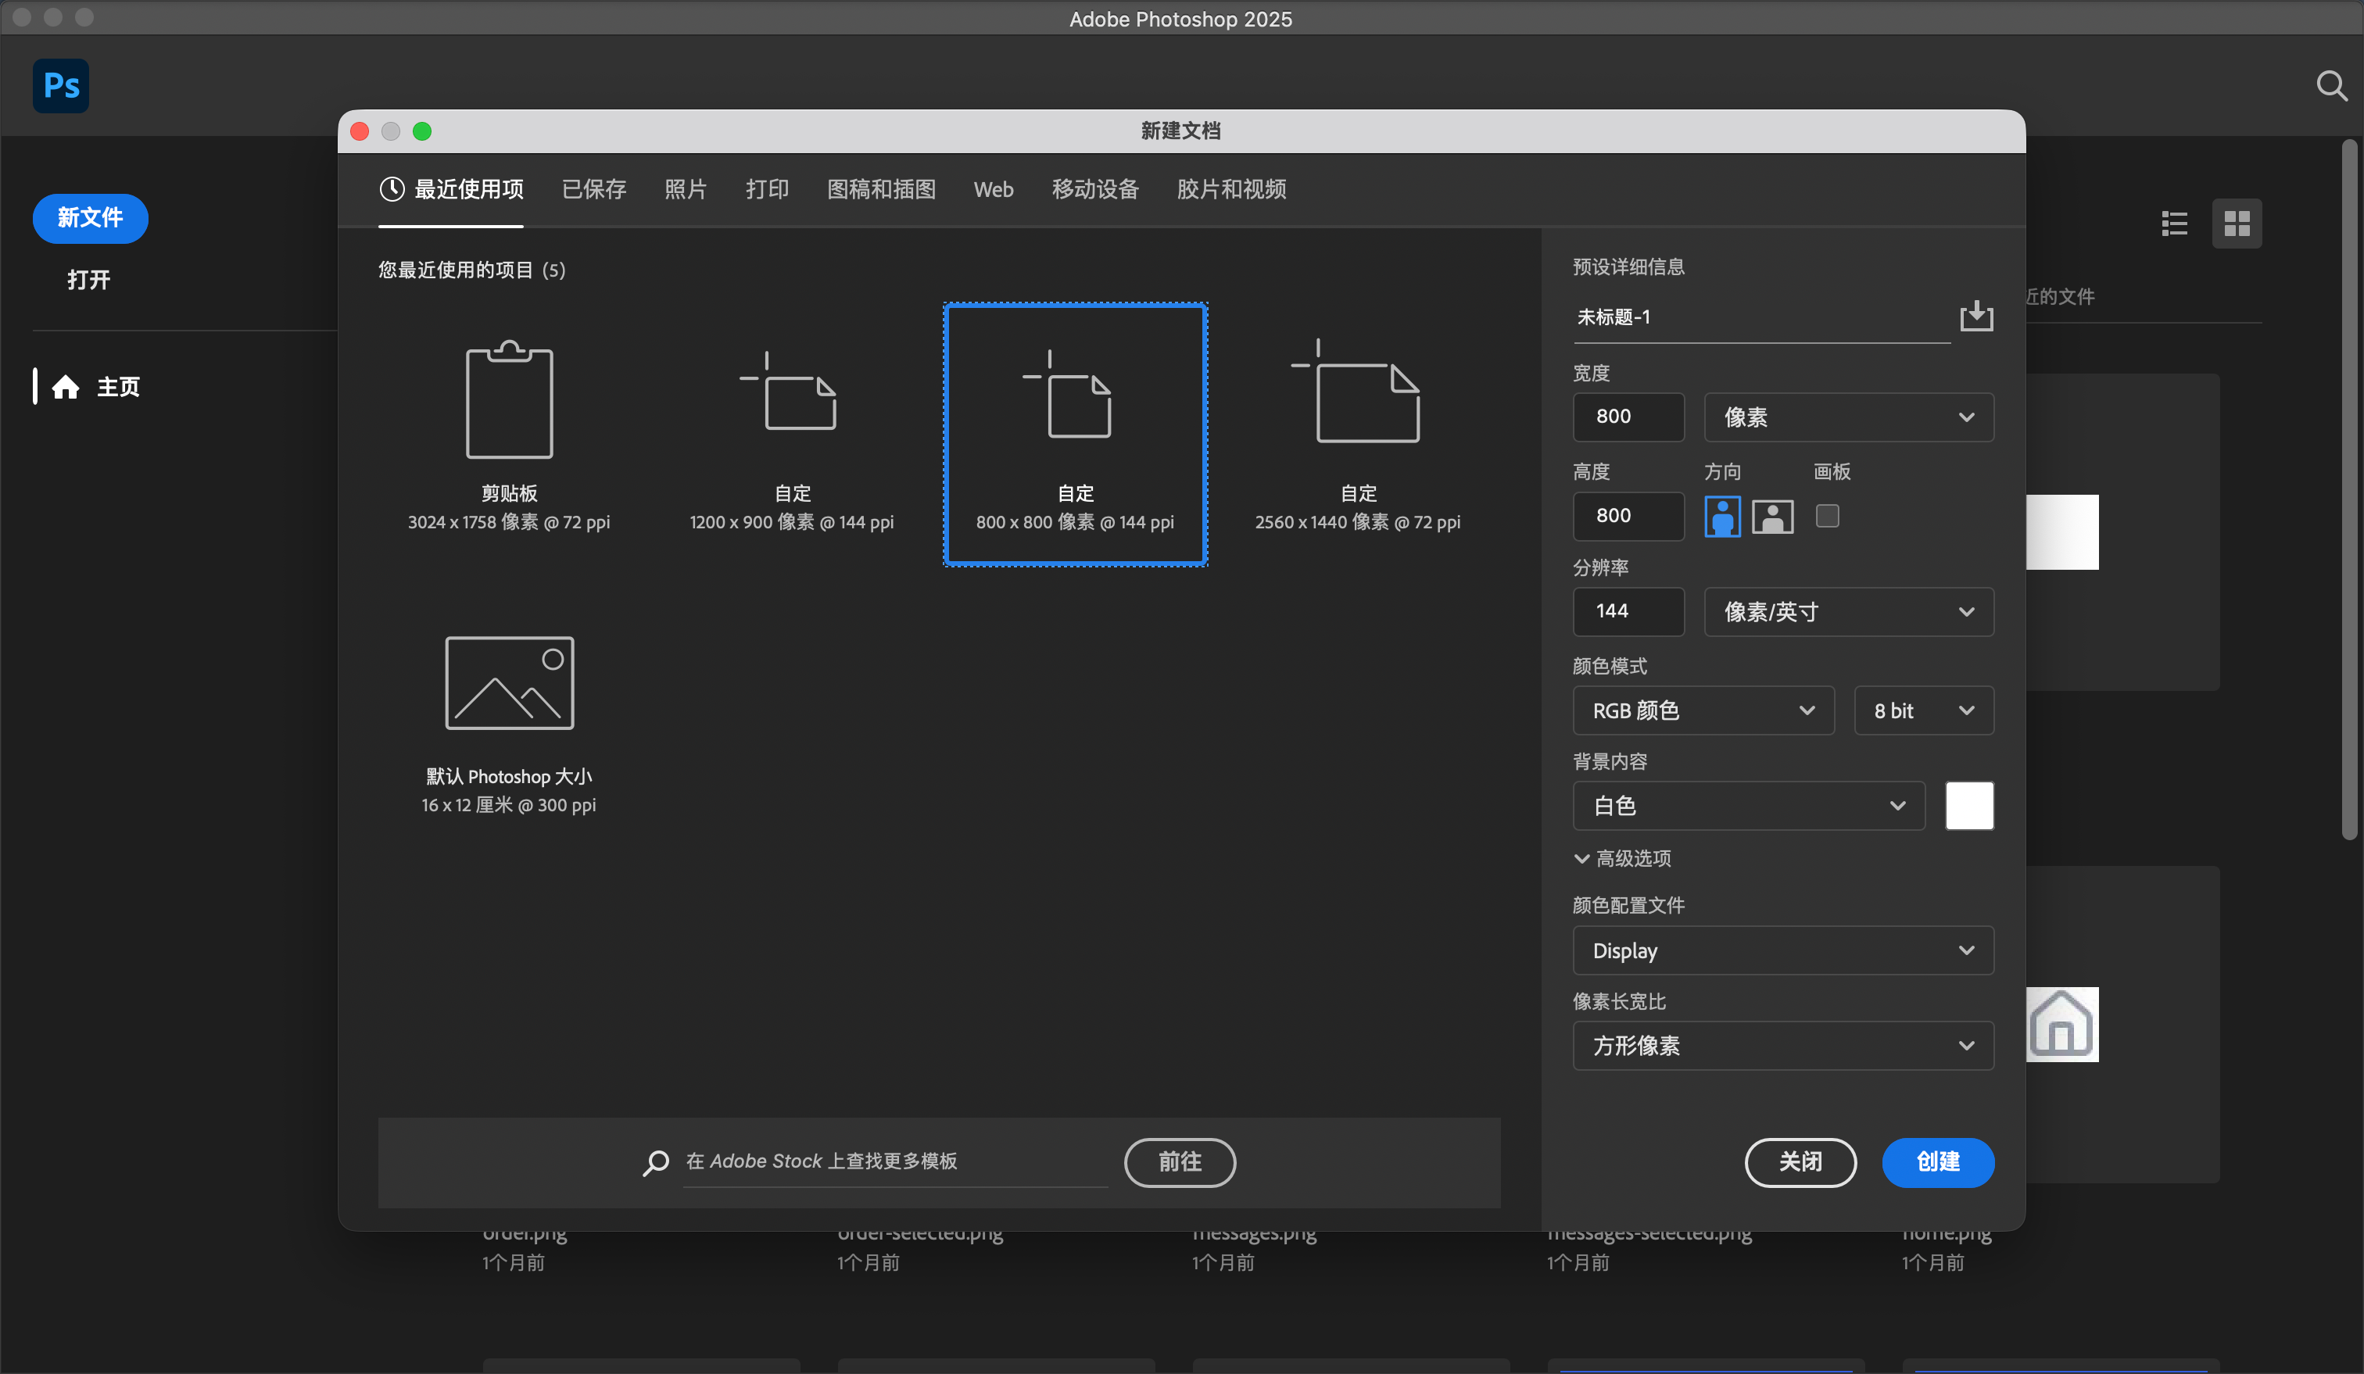2364x1374 pixels.
Task: Open the 8 bit depth dropdown
Action: point(1923,710)
